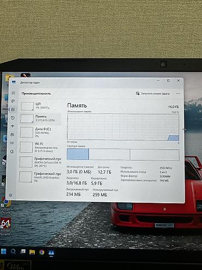Select the Wi-Fi performance entry
The image size is (202, 270).
(40, 147)
